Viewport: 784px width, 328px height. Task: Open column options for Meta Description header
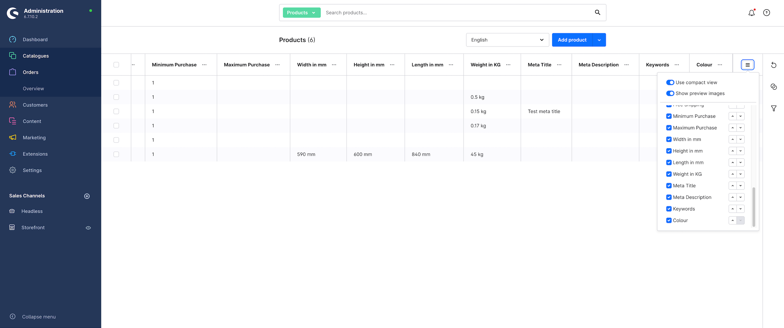tap(626, 65)
